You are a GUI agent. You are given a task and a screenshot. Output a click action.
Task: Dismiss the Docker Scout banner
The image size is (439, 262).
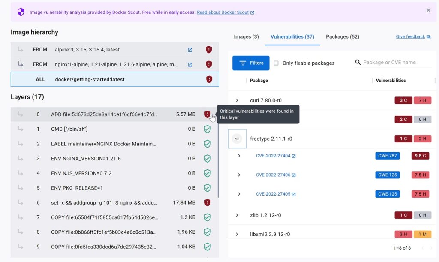pos(428,10)
